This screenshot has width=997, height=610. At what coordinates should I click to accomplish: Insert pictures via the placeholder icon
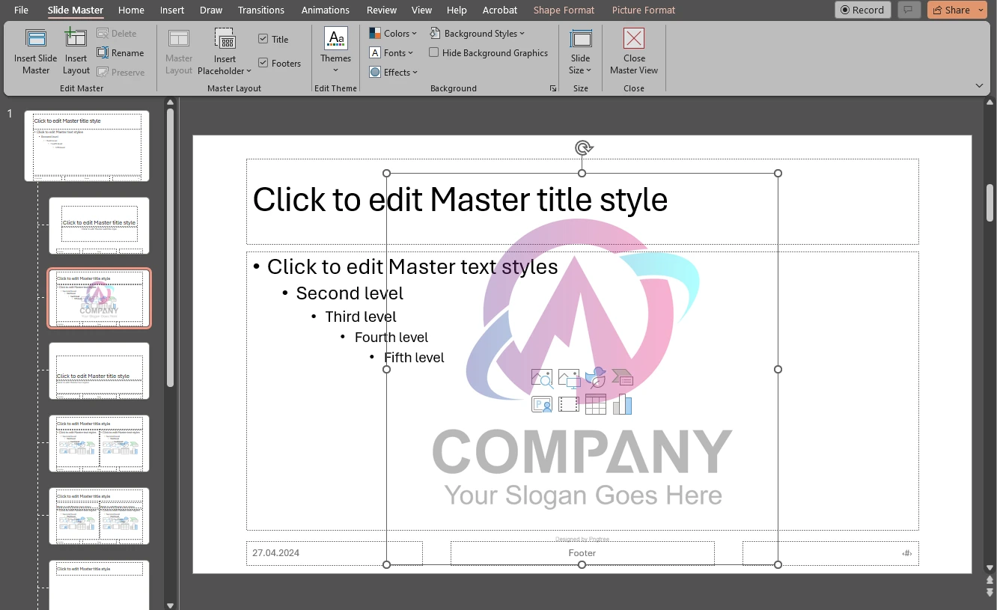(x=569, y=378)
